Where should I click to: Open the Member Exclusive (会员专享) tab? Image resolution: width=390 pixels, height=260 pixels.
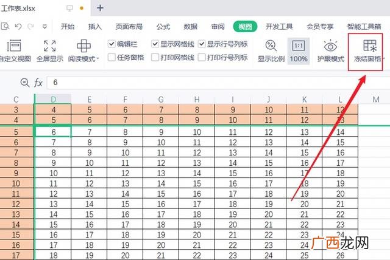[320, 27]
